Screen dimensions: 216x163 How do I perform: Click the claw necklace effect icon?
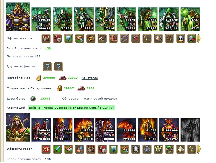102,38
